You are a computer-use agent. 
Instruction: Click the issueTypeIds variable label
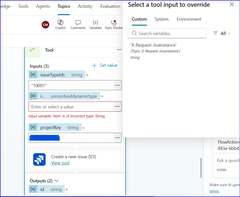(x=53, y=75)
